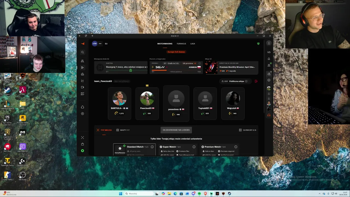
Task: Open the profile avatar icon top right
Action: (269, 43)
